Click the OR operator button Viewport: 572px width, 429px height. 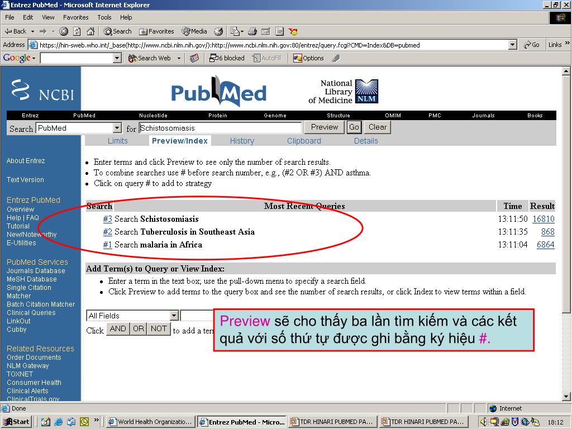(x=139, y=328)
